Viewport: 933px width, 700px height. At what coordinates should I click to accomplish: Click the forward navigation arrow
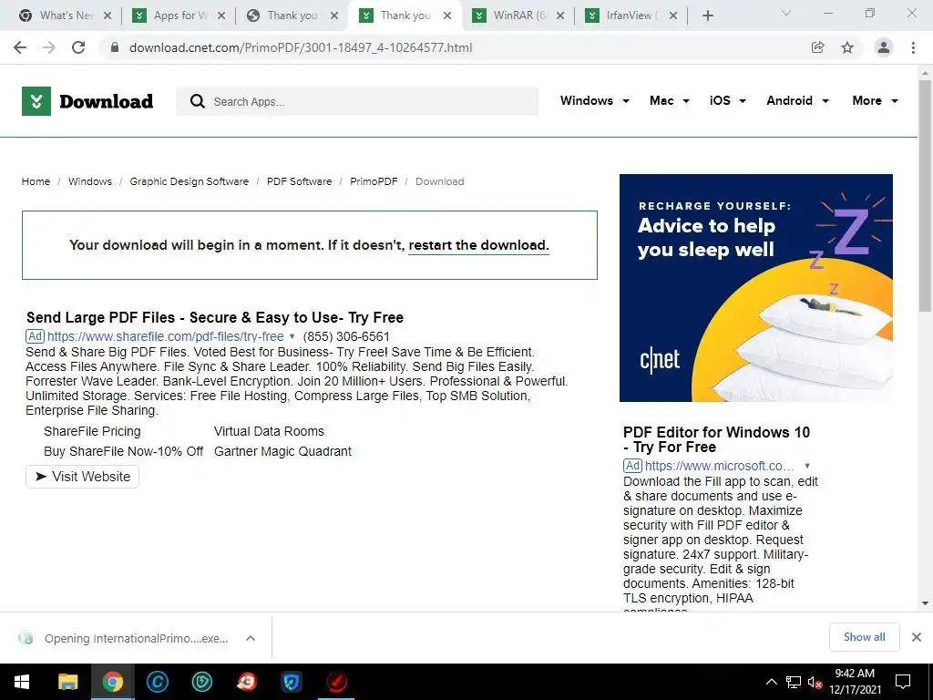[49, 47]
